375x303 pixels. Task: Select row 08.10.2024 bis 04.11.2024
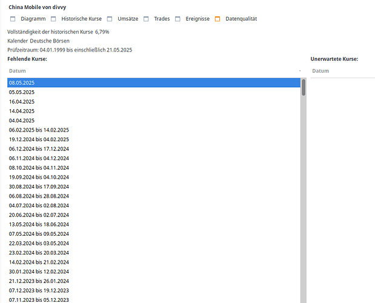(154, 168)
